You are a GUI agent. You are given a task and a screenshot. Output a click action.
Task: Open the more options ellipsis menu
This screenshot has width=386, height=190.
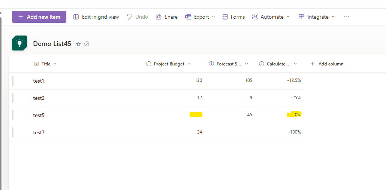[x=346, y=17]
